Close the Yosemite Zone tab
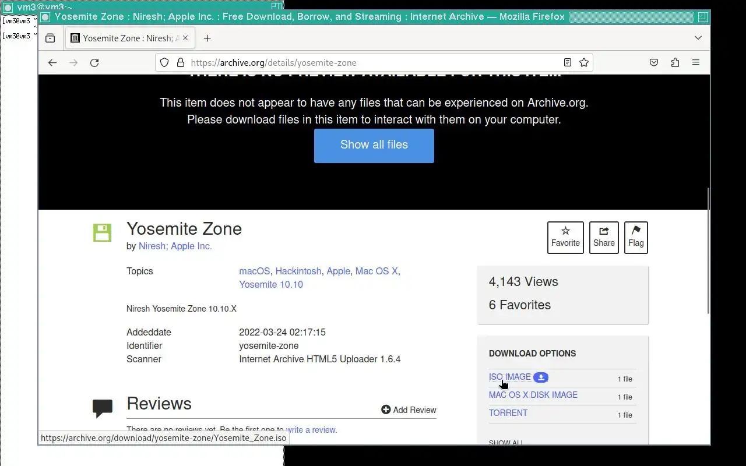 pos(185,38)
